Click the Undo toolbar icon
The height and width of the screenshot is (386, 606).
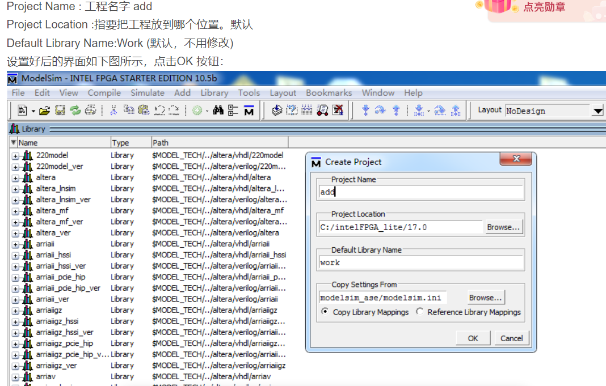(x=159, y=111)
